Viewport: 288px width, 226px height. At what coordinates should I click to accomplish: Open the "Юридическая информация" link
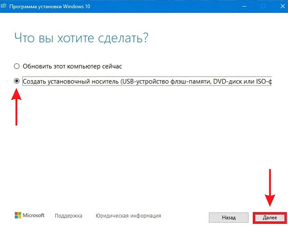click(x=128, y=216)
